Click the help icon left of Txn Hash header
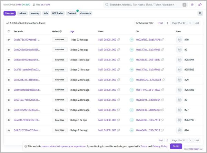This screenshot has height=153, width=207. [9, 31]
